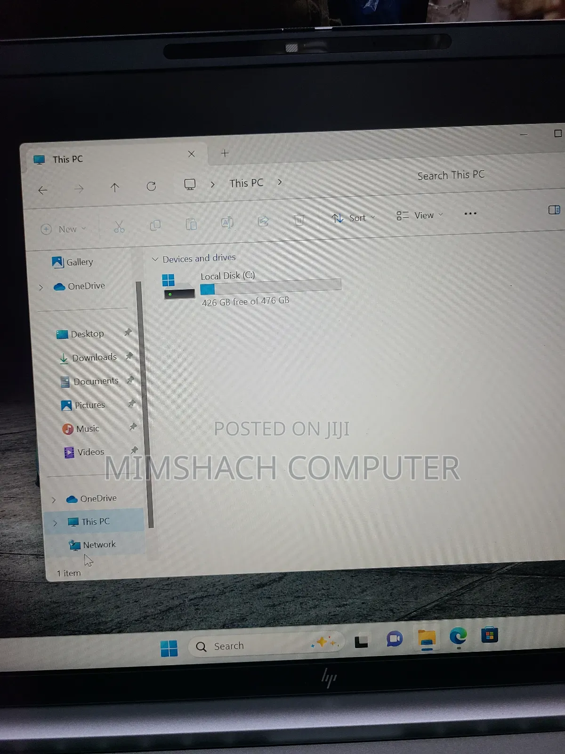Viewport: 565px width, 754px height.
Task: Click the pin icon beside Documents
Action: 130,379
